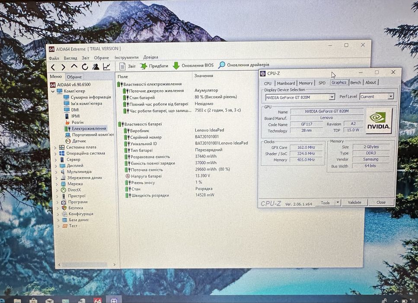Viewport: 418px width, 303px height.
Task: Click the Пристрої tree icon
Action: click(64, 196)
